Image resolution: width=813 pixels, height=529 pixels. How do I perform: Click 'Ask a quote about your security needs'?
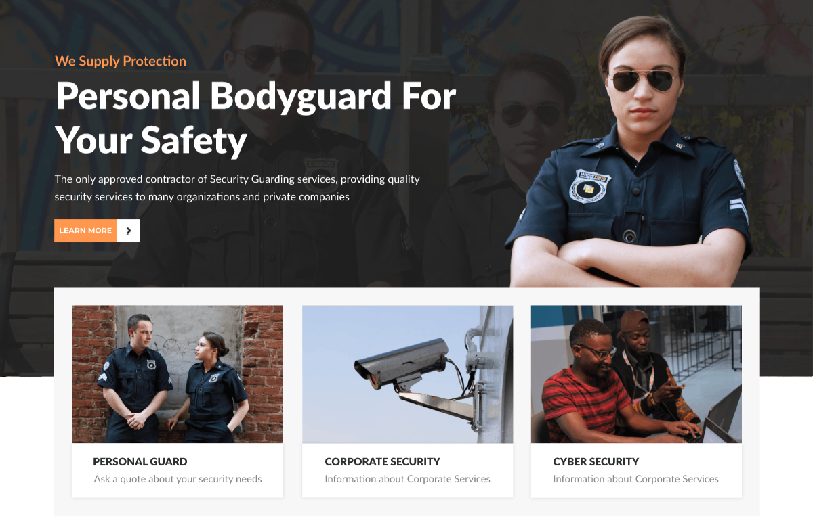click(x=178, y=479)
